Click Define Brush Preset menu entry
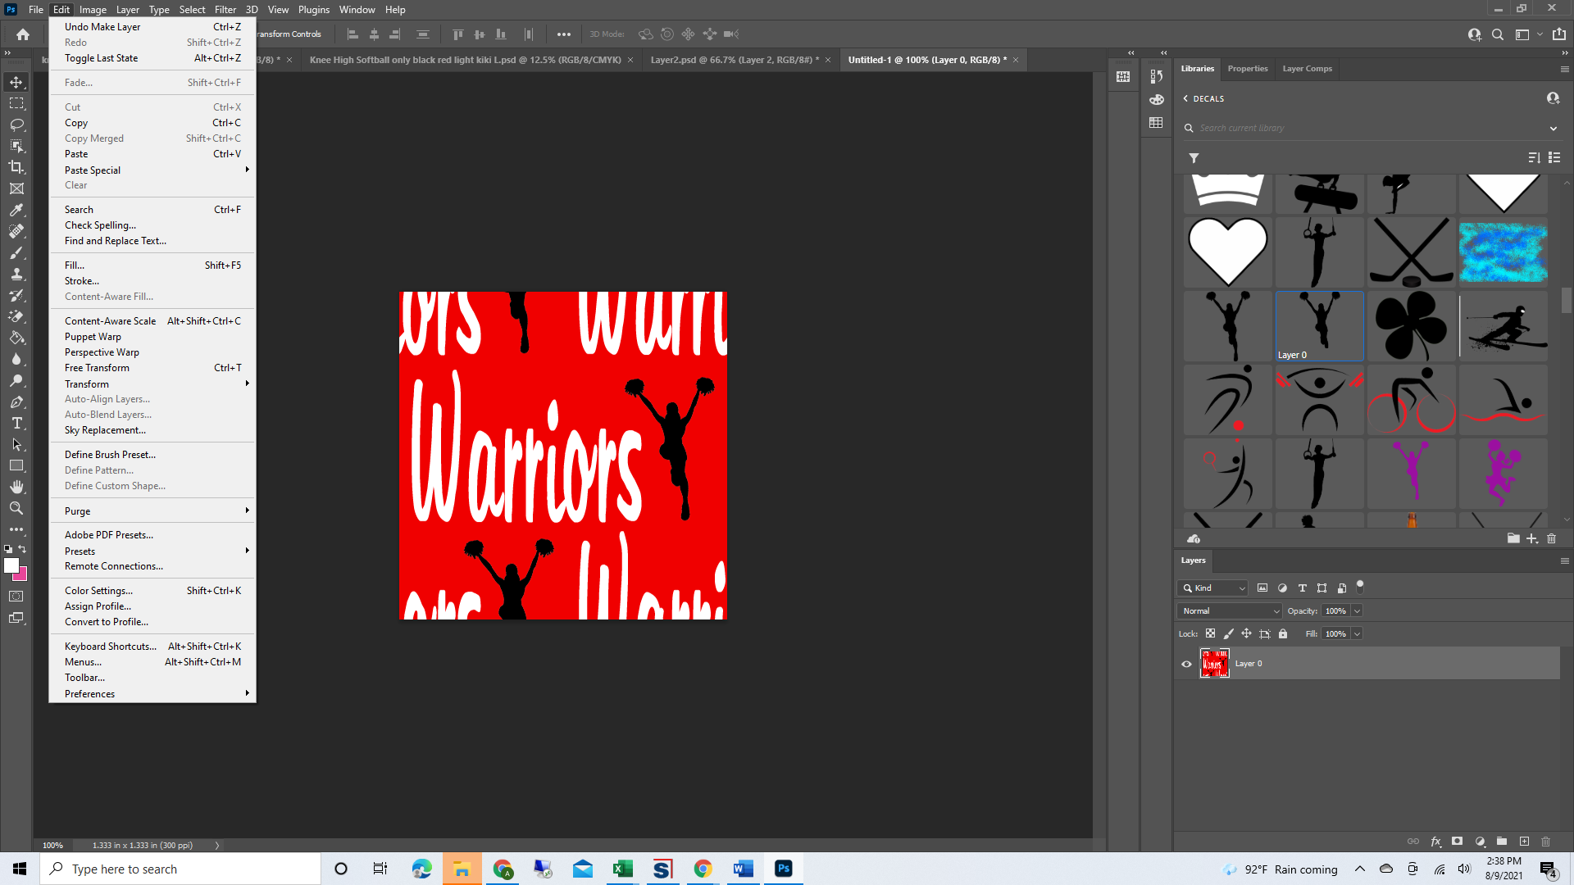The image size is (1574, 885). coord(110,455)
